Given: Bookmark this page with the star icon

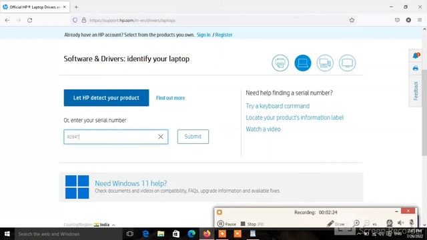Looking at the screenshot, I should (x=352, y=20).
